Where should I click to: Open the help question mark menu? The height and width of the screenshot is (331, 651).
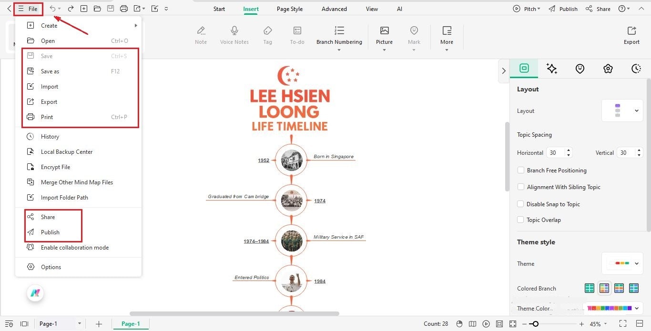pyautogui.click(x=624, y=9)
